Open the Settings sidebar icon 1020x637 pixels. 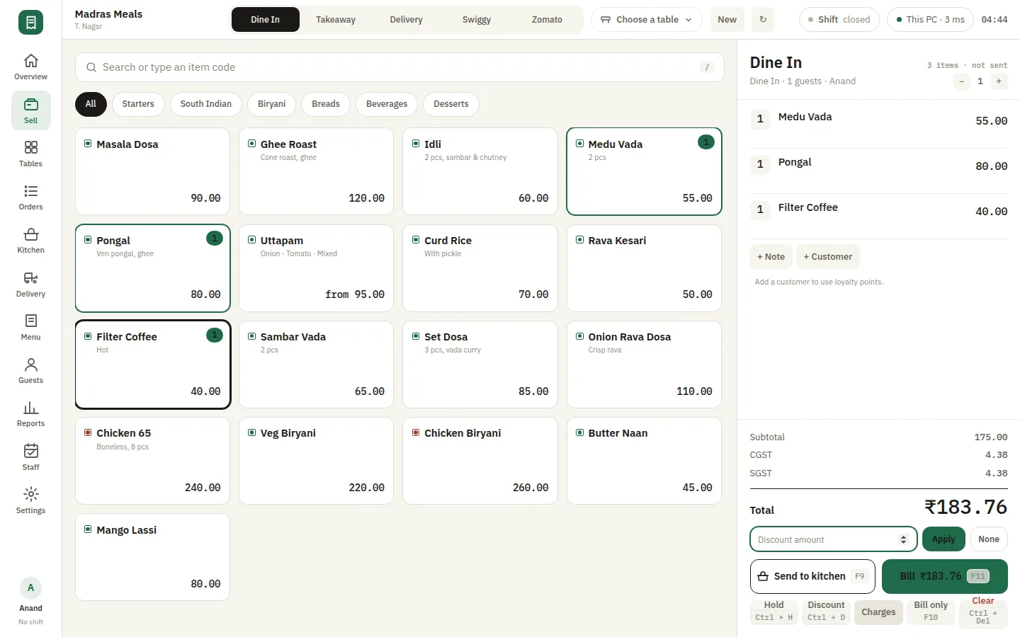click(x=30, y=500)
